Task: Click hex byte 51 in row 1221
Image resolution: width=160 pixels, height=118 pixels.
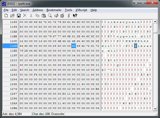Action: [x=45, y=65]
